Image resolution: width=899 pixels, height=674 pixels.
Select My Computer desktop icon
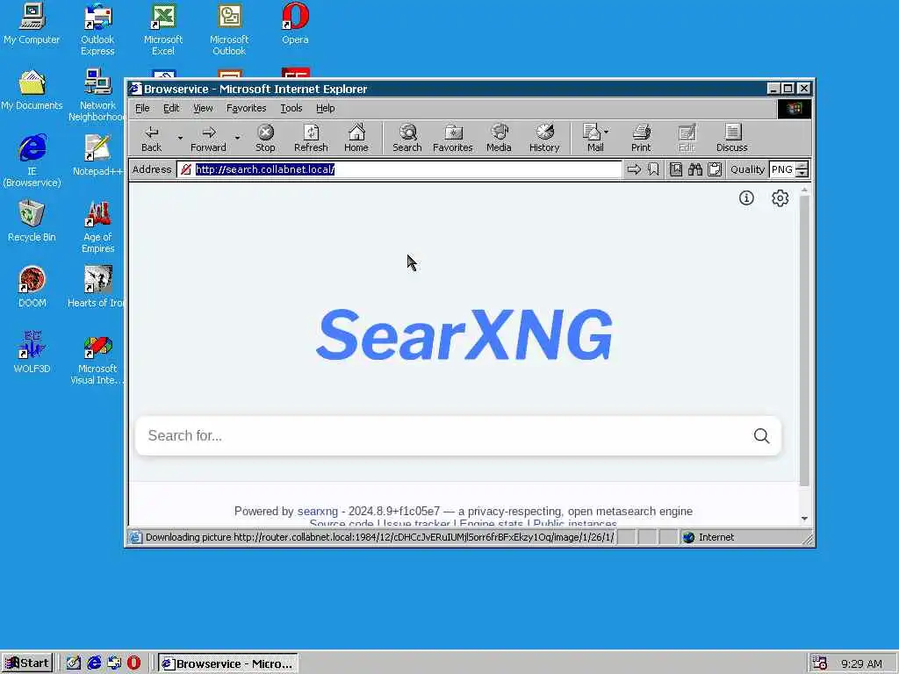tap(32, 24)
